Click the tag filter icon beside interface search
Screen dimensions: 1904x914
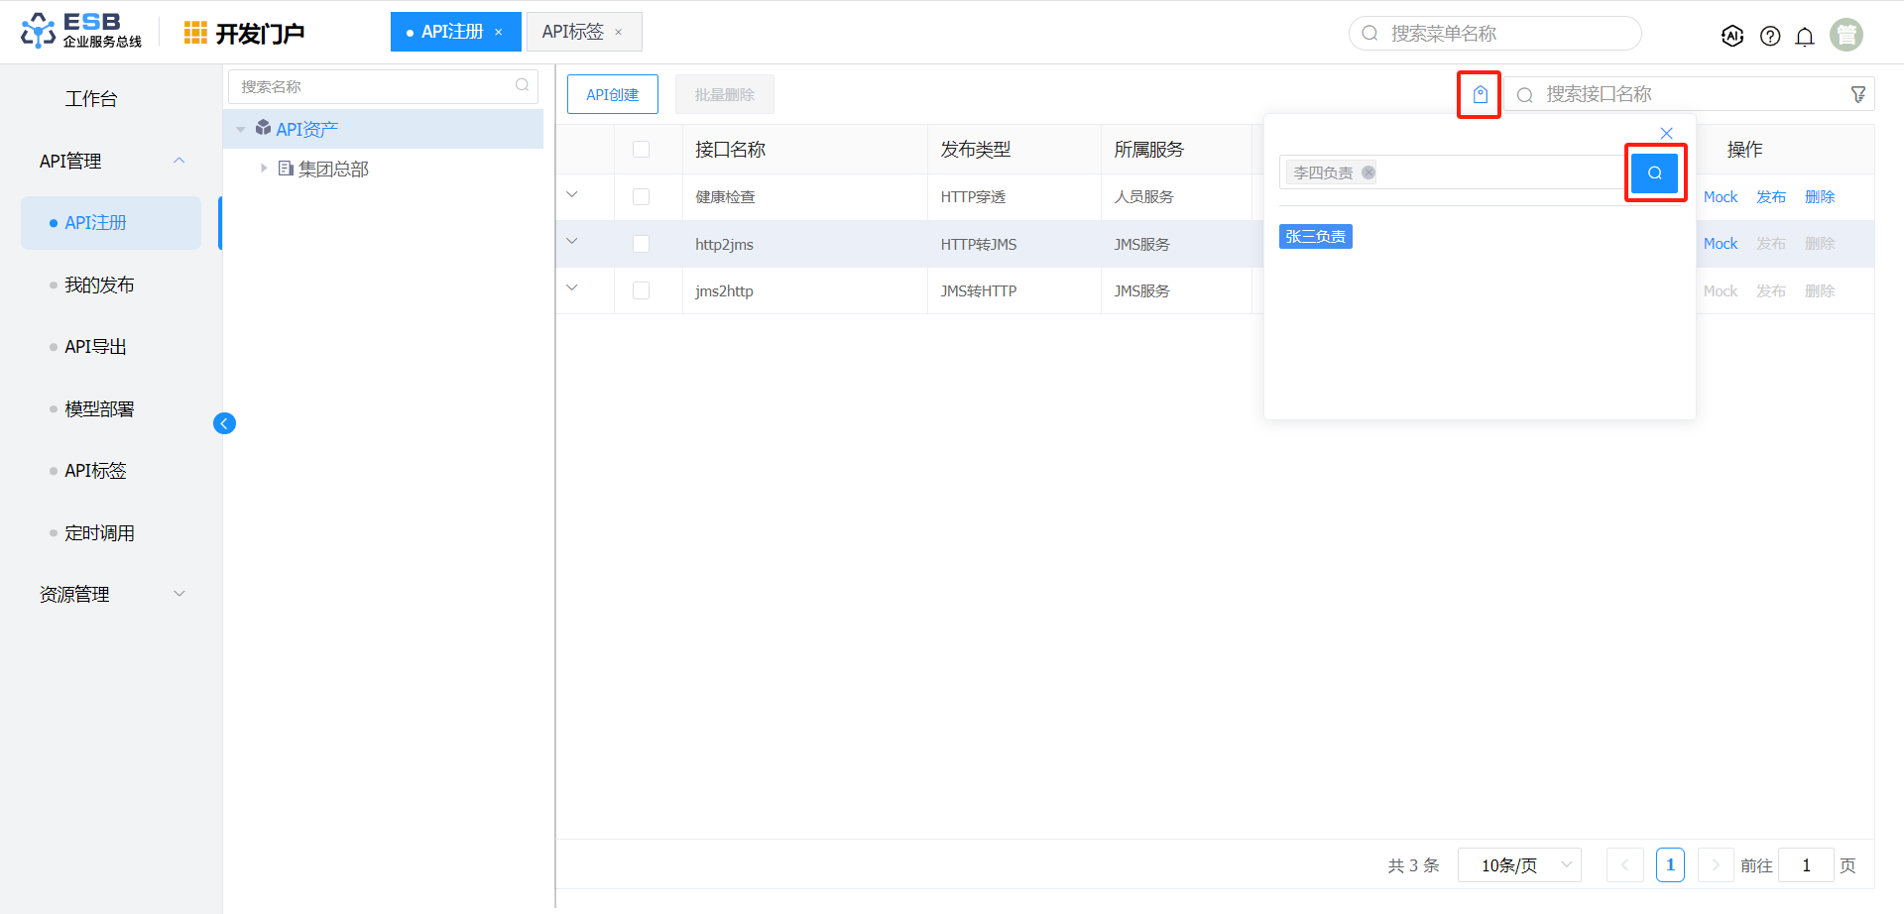1480,94
